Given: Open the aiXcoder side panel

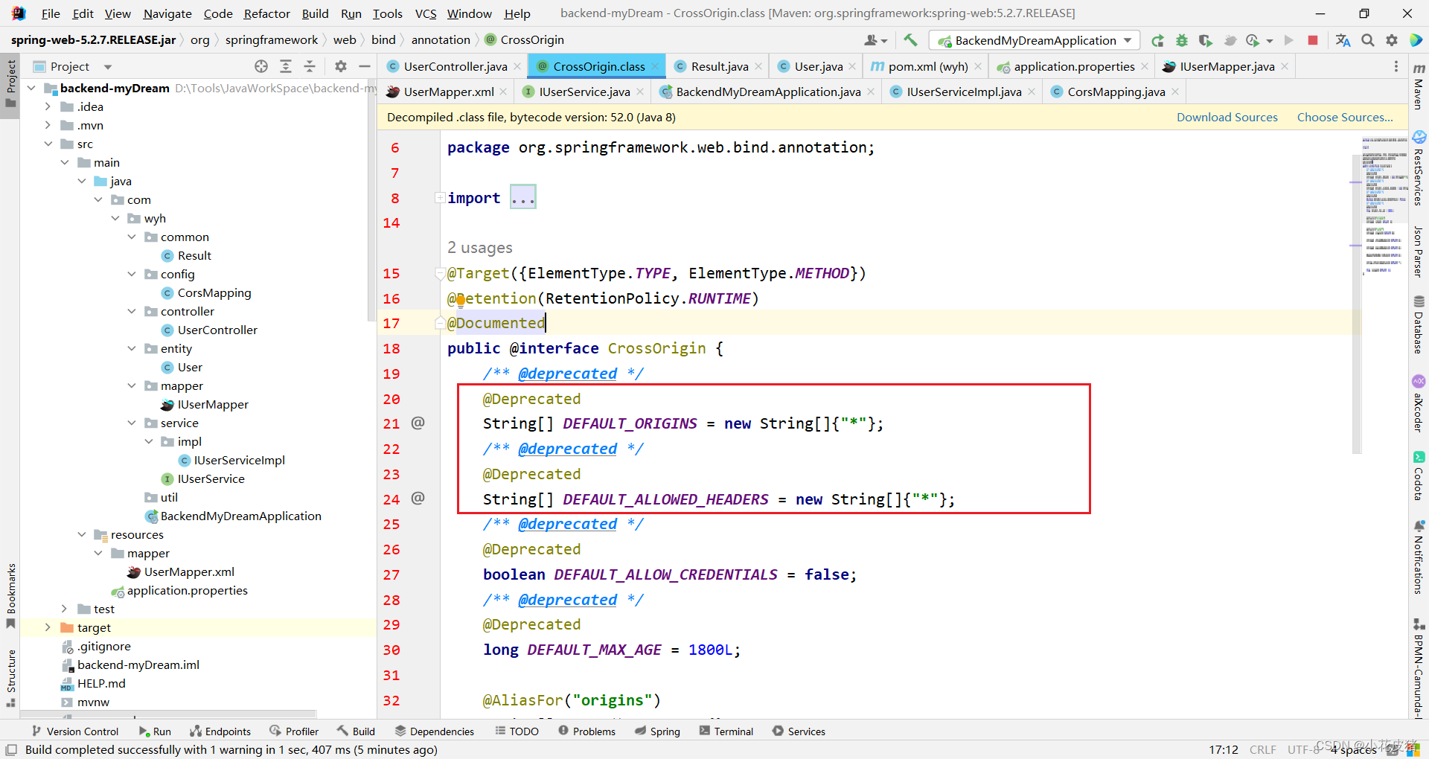Looking at the screenshot, I should 1419,404.
